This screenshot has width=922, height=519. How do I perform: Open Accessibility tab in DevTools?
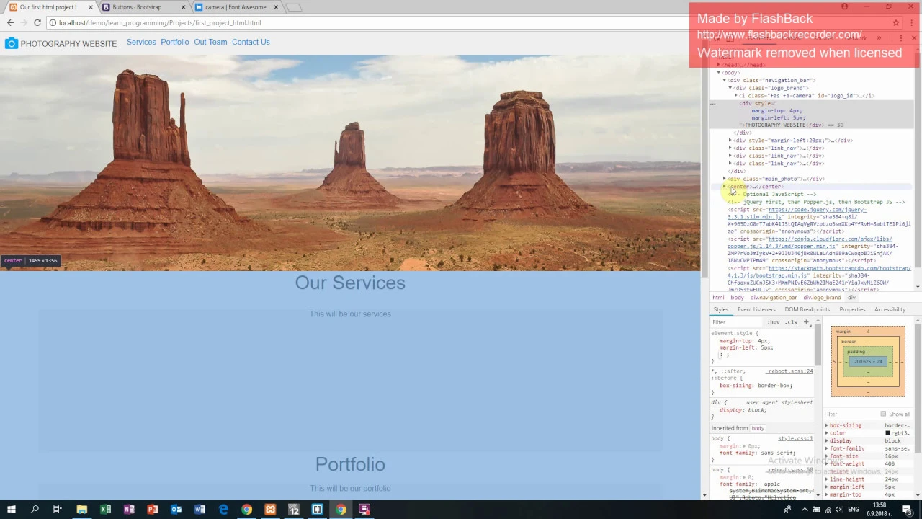click(890, 310)
